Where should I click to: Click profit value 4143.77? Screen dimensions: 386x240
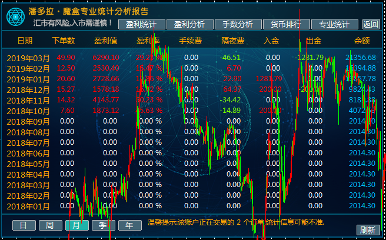tap(106, 99)
